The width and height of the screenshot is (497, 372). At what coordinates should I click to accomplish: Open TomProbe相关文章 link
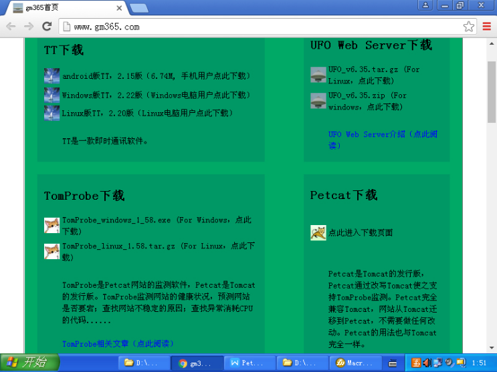118,344
